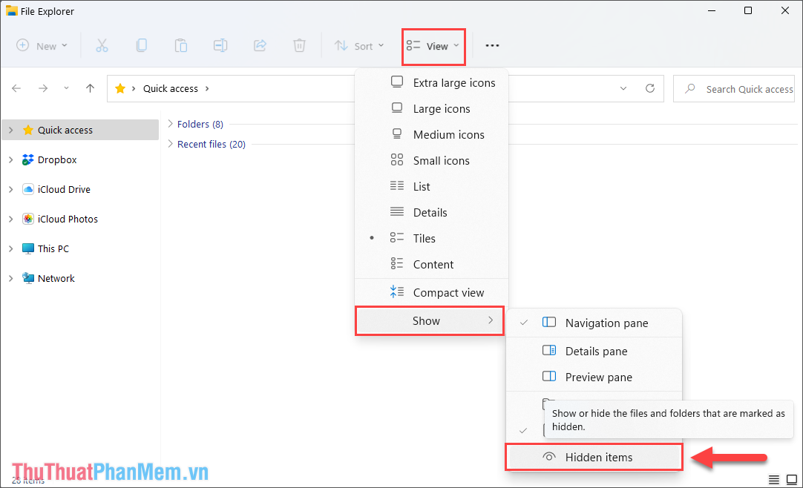The image size is (803, 488).
Task: Collapse the Recent files section
Action: click(169, 144)
